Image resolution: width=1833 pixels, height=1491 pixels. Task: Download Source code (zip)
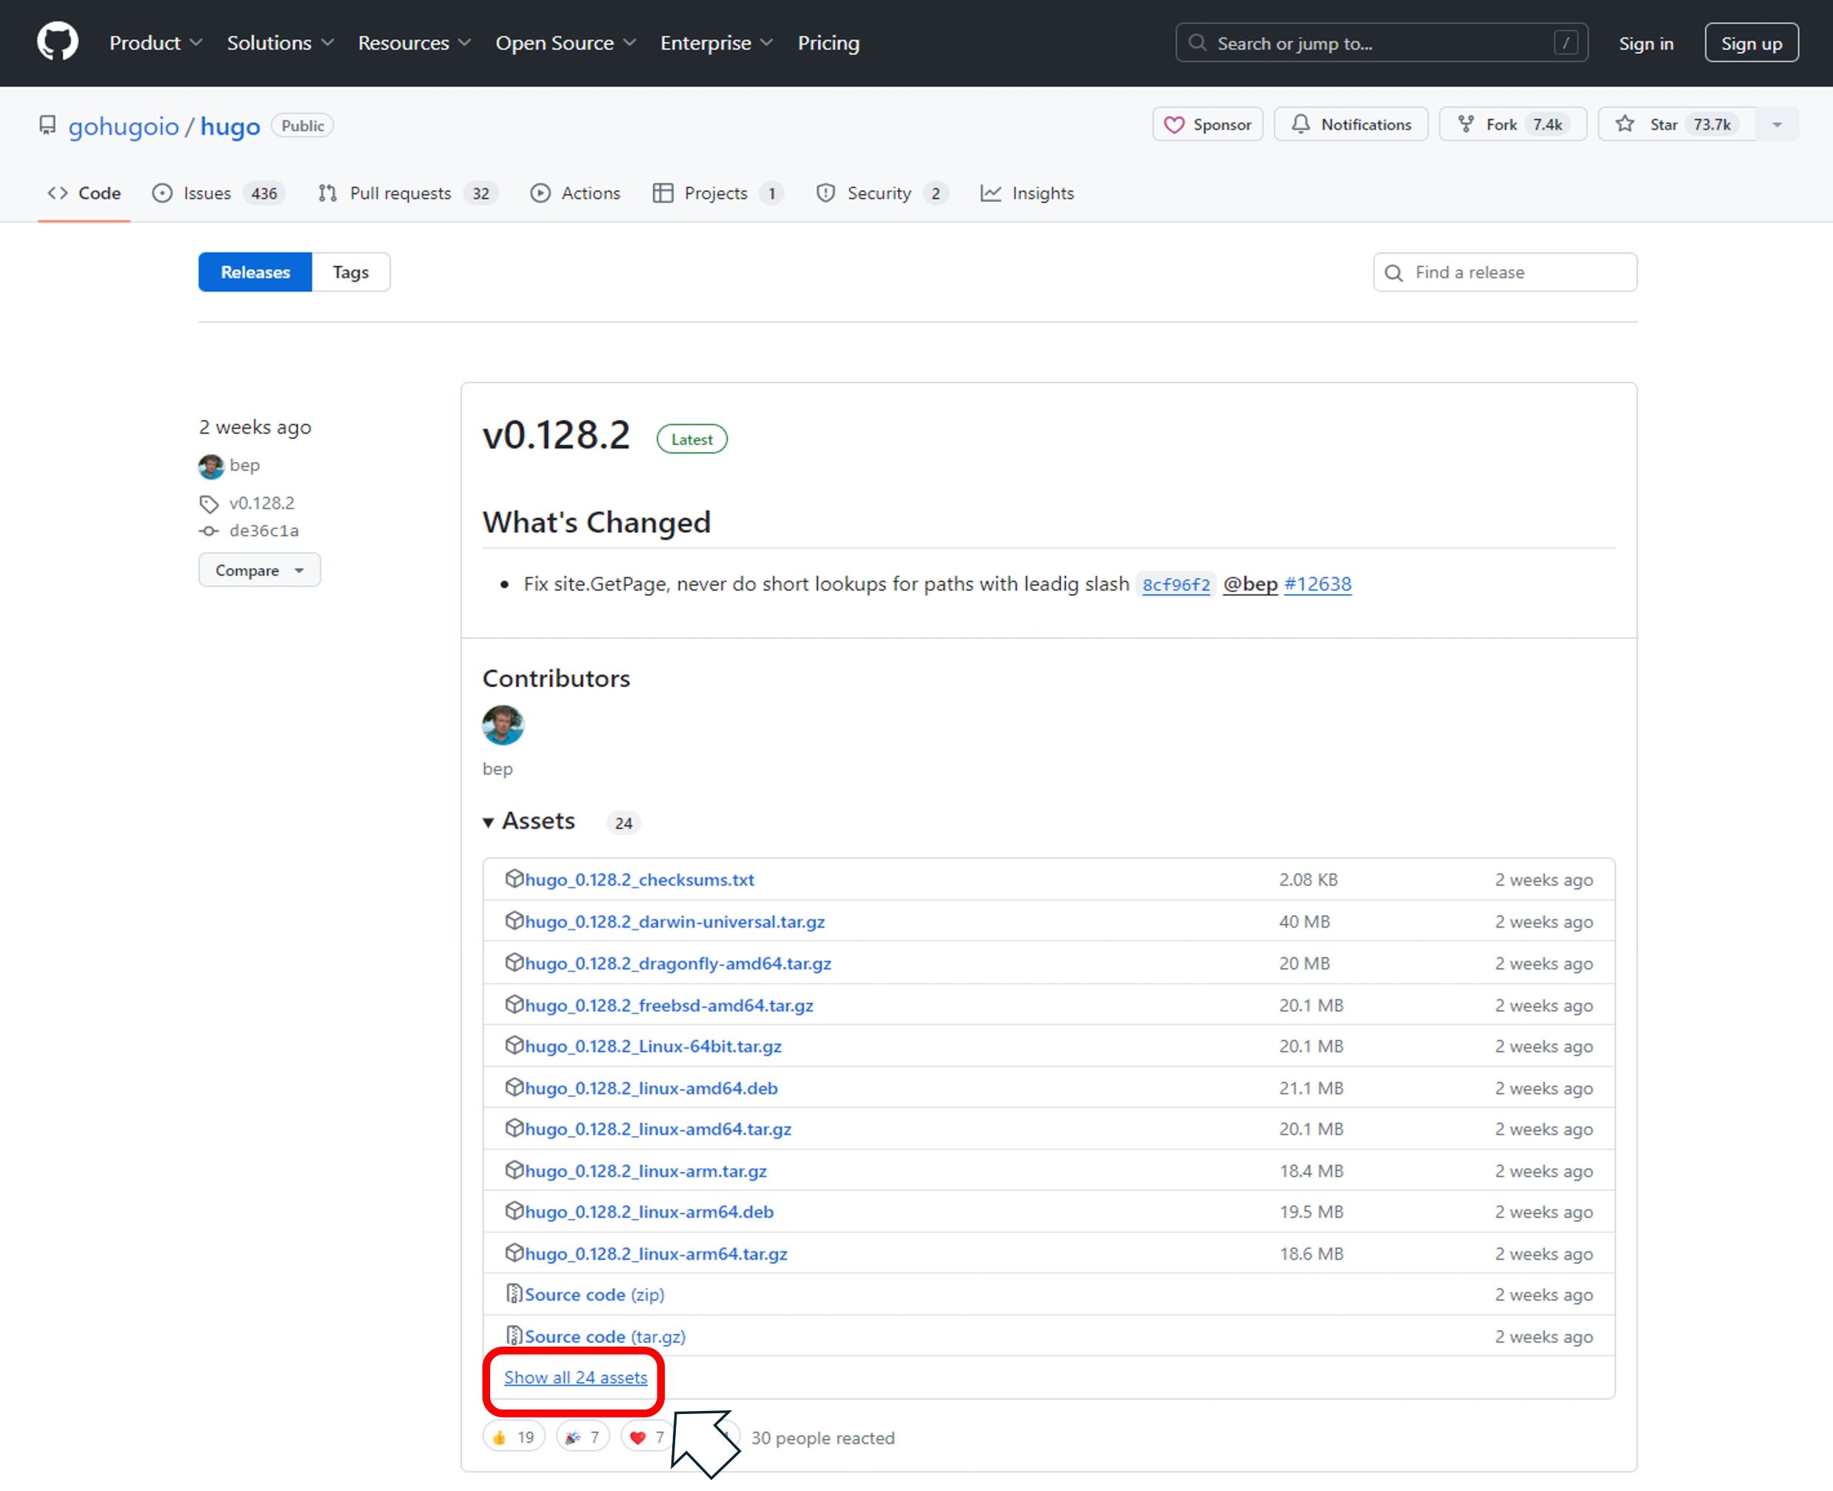pyautogui.click(x=594, y=1295)
